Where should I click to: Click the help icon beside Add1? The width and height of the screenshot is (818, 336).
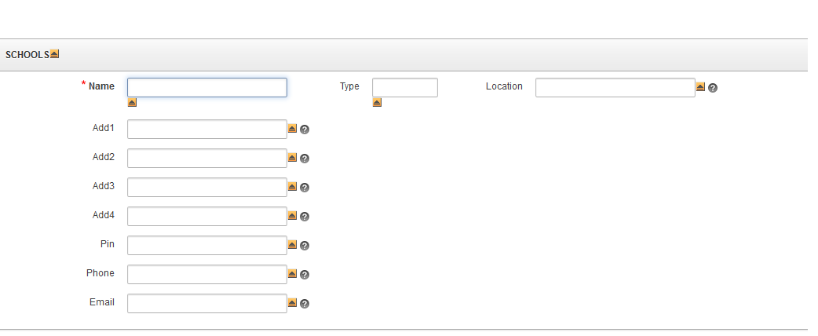click(x=305, y=130)
